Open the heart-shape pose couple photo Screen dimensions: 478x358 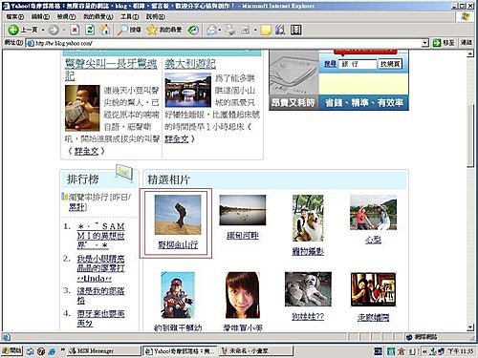coord(373,212)
